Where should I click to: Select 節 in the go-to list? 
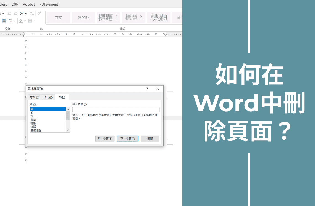(x=48, y=113)
